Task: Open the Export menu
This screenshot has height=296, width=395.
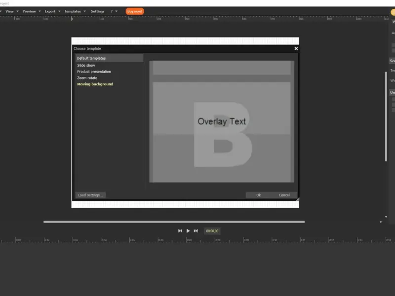Action: coord(50,11)
